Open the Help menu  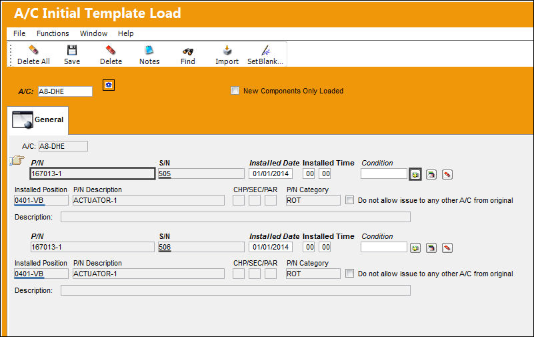126,33
